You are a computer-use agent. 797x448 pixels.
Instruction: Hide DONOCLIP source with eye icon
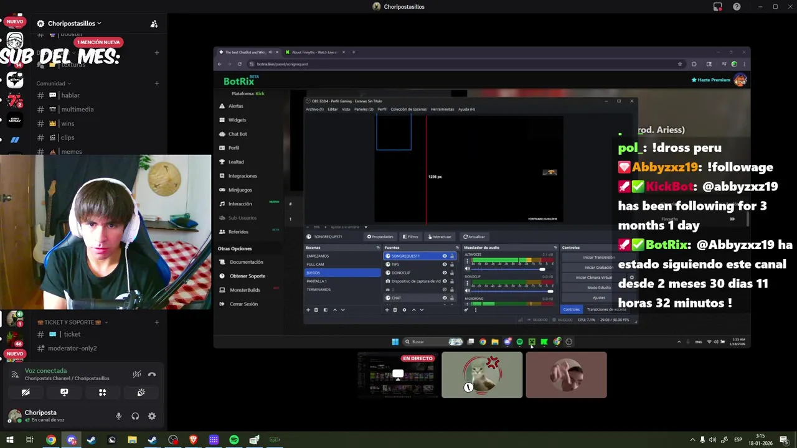(445, 273)
